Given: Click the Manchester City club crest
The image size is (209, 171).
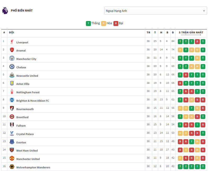Looking at the screenshot, I should 12,58.
